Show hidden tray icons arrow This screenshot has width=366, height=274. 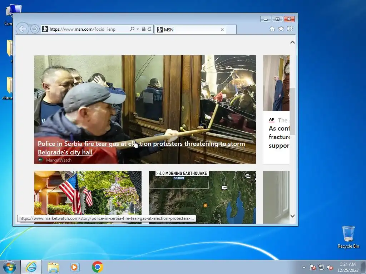(304, 267)
